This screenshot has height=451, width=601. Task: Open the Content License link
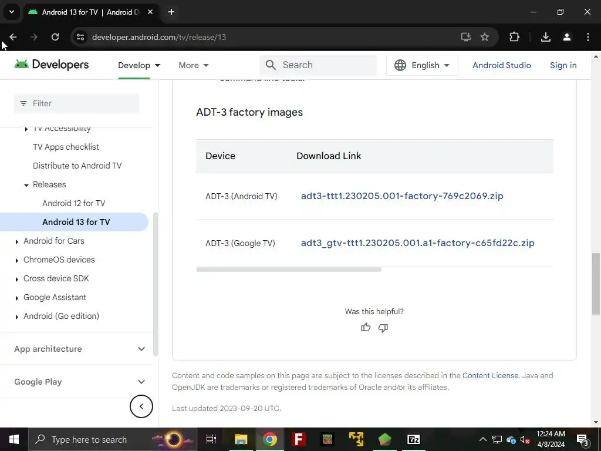(490, 375)
